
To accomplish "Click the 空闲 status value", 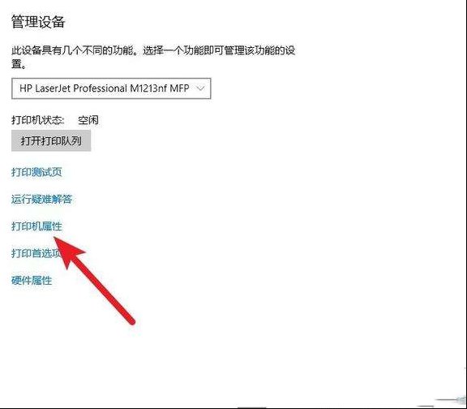I will click(x=88, y=120).
